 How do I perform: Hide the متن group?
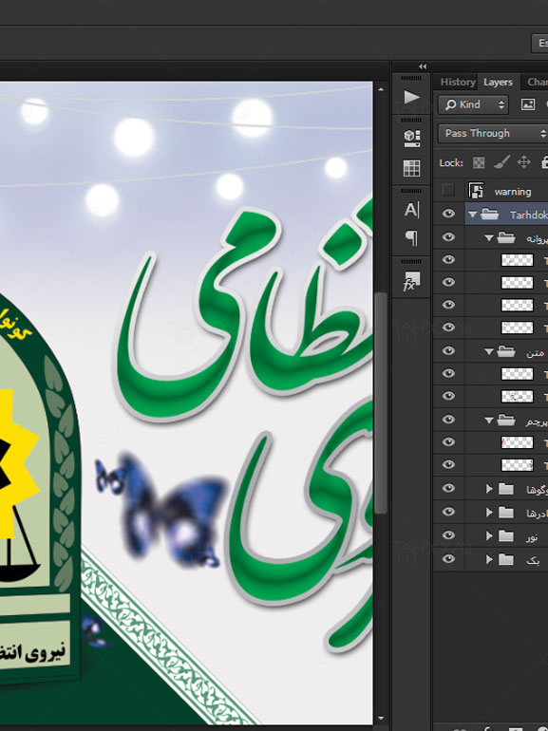point(448,350)
